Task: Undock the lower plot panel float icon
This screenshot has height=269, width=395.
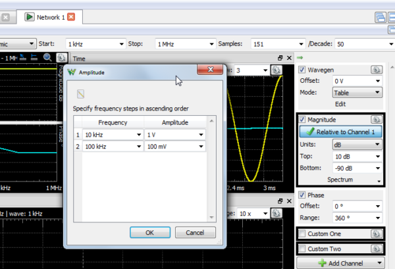Action: [280, 201]
